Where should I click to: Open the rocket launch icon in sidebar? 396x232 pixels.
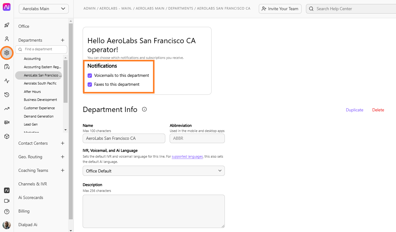pyautogui.click(x=7, y=25)
